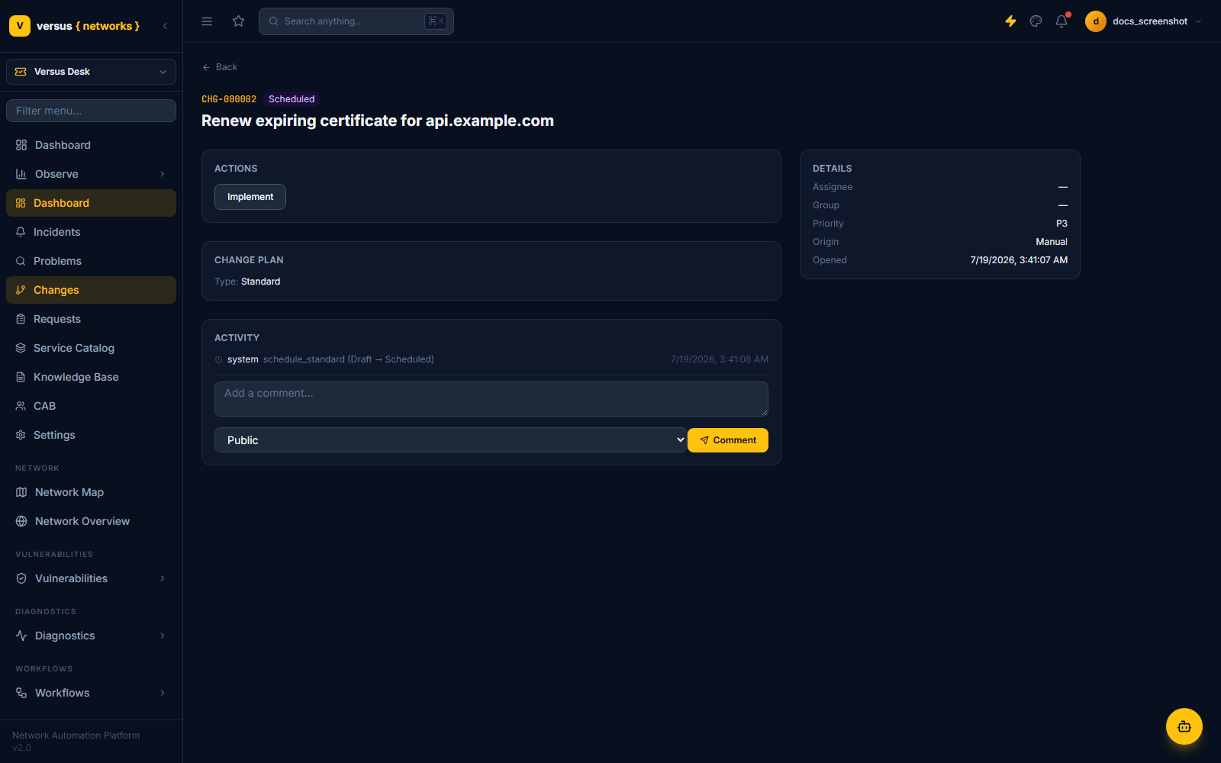Viewport: 1221px width, 763px height.
Task: Click the Network Overview globe icon
Action: (x=21, y=521)
